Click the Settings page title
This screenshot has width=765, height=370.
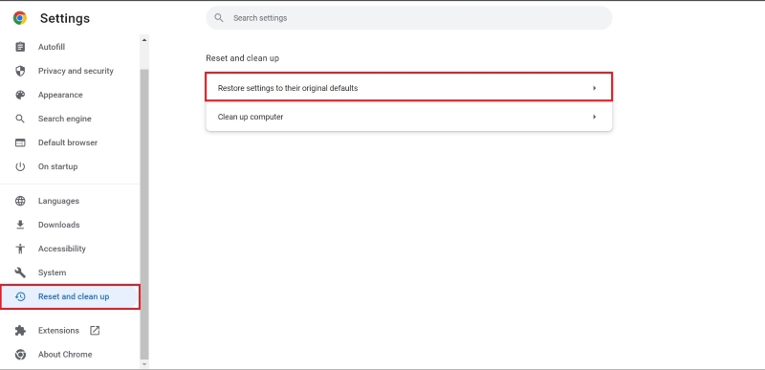pyautogui.click(x=65, y=18)
